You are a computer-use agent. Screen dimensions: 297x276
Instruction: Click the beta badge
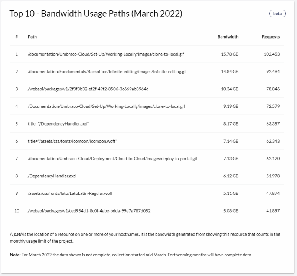277,14
